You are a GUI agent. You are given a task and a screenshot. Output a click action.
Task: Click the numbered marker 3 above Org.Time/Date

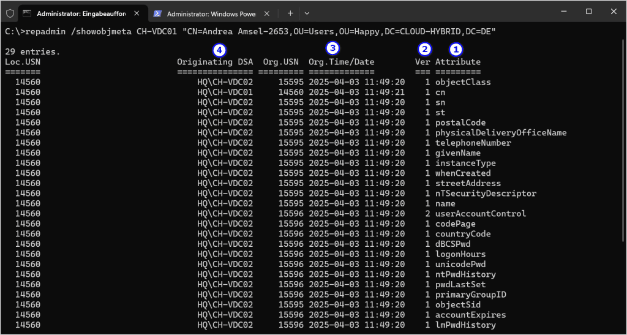[x=332, y=48]
